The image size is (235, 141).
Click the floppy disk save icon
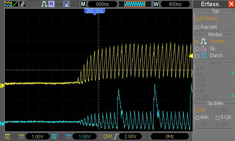click(x=67, y=4)
